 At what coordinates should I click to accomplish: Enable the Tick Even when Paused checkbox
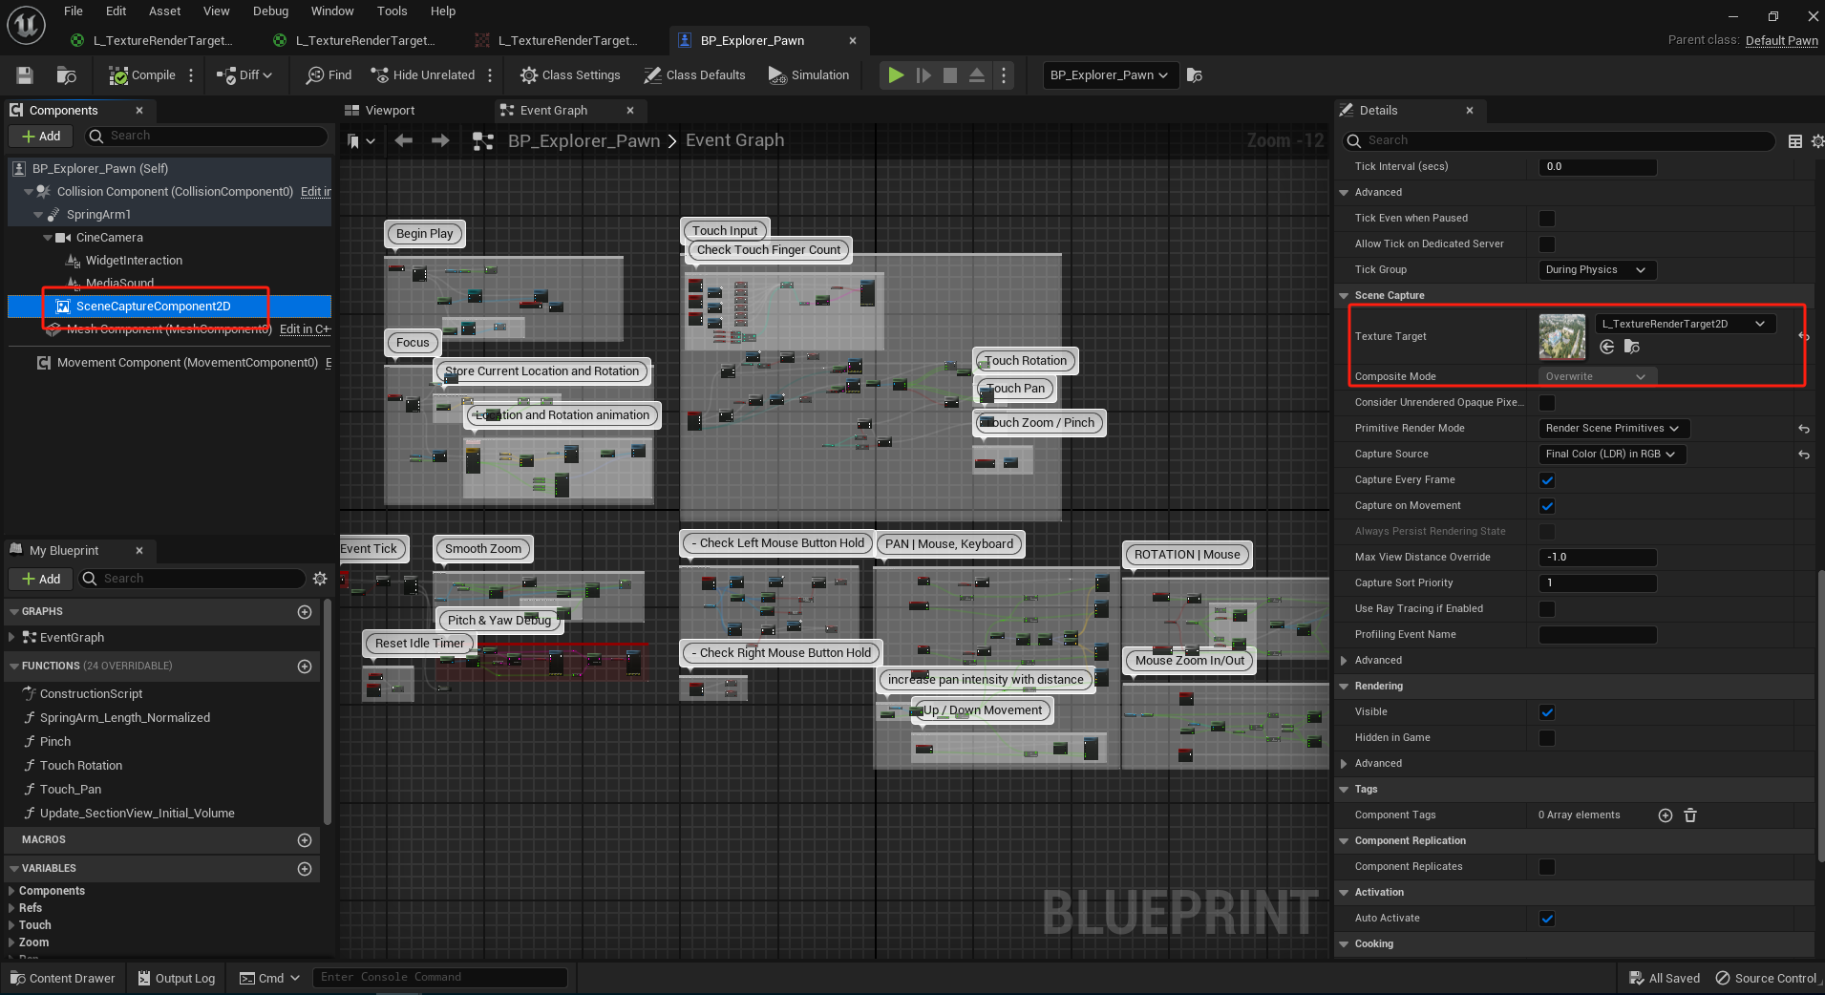pyautogui.click(x=1546, y=218)
